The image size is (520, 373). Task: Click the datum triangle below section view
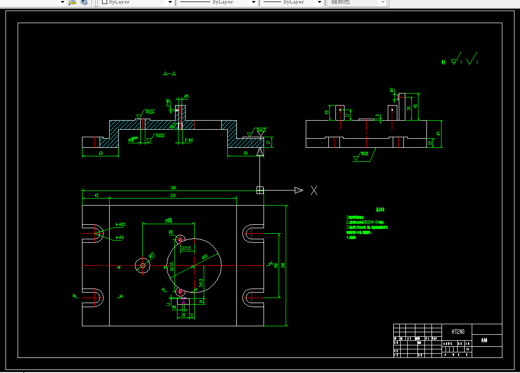click(260, 152)
